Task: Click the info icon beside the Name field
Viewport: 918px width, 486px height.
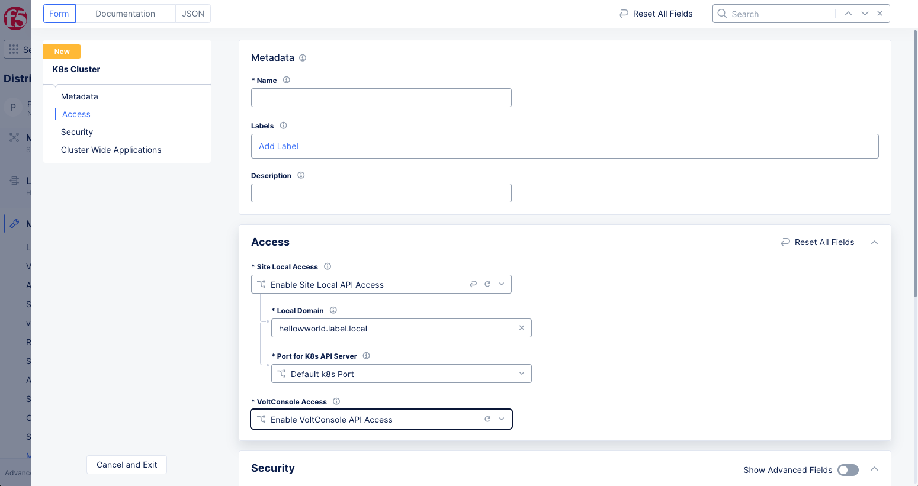Action: 286,79
